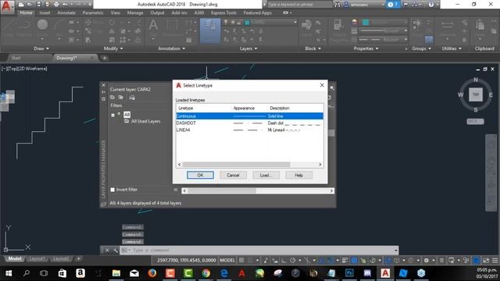This screenshot has width=500, height=281.
Task: Open Photoshop from the taskbar
Action: click(349, 273)
